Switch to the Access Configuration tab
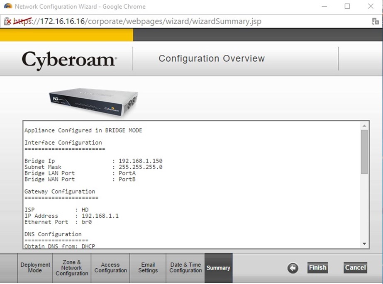 [x=111, y=268]
